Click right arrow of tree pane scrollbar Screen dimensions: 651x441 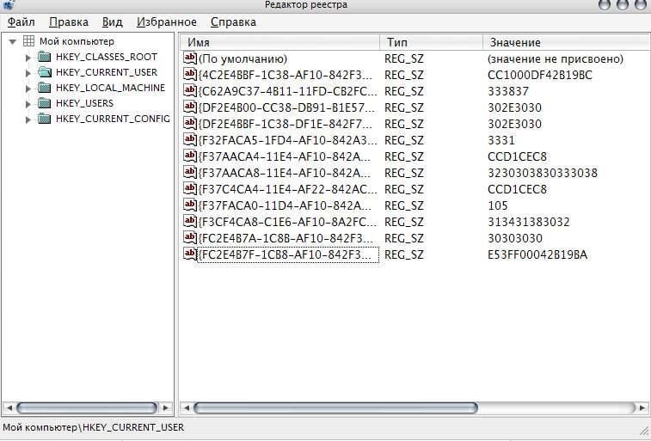click(166, 407)
